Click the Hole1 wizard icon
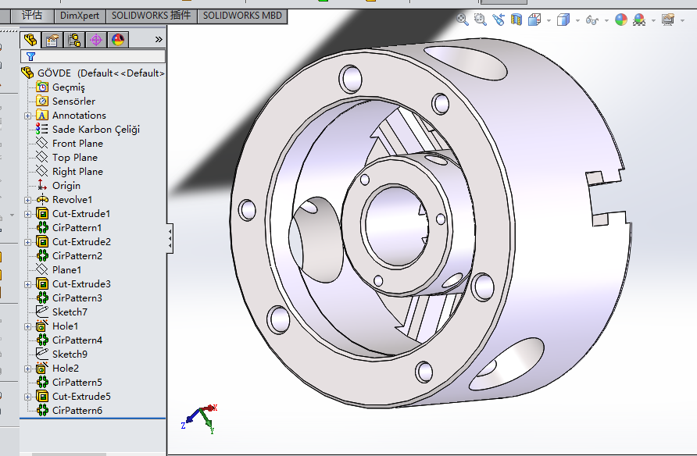Image resolution: width=697 pixels, height=456 pixels. 41,326
